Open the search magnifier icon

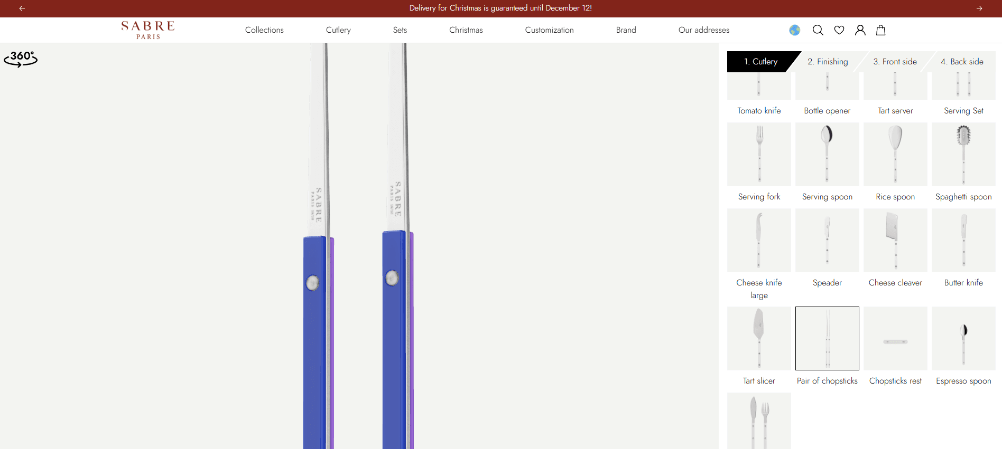[x=818, y=30]
